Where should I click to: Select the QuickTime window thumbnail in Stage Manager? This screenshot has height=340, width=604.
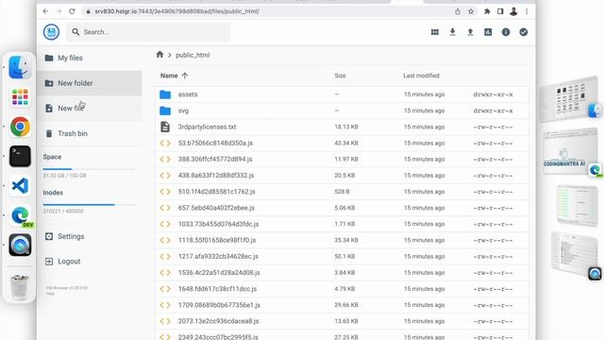tap(575, 254)
